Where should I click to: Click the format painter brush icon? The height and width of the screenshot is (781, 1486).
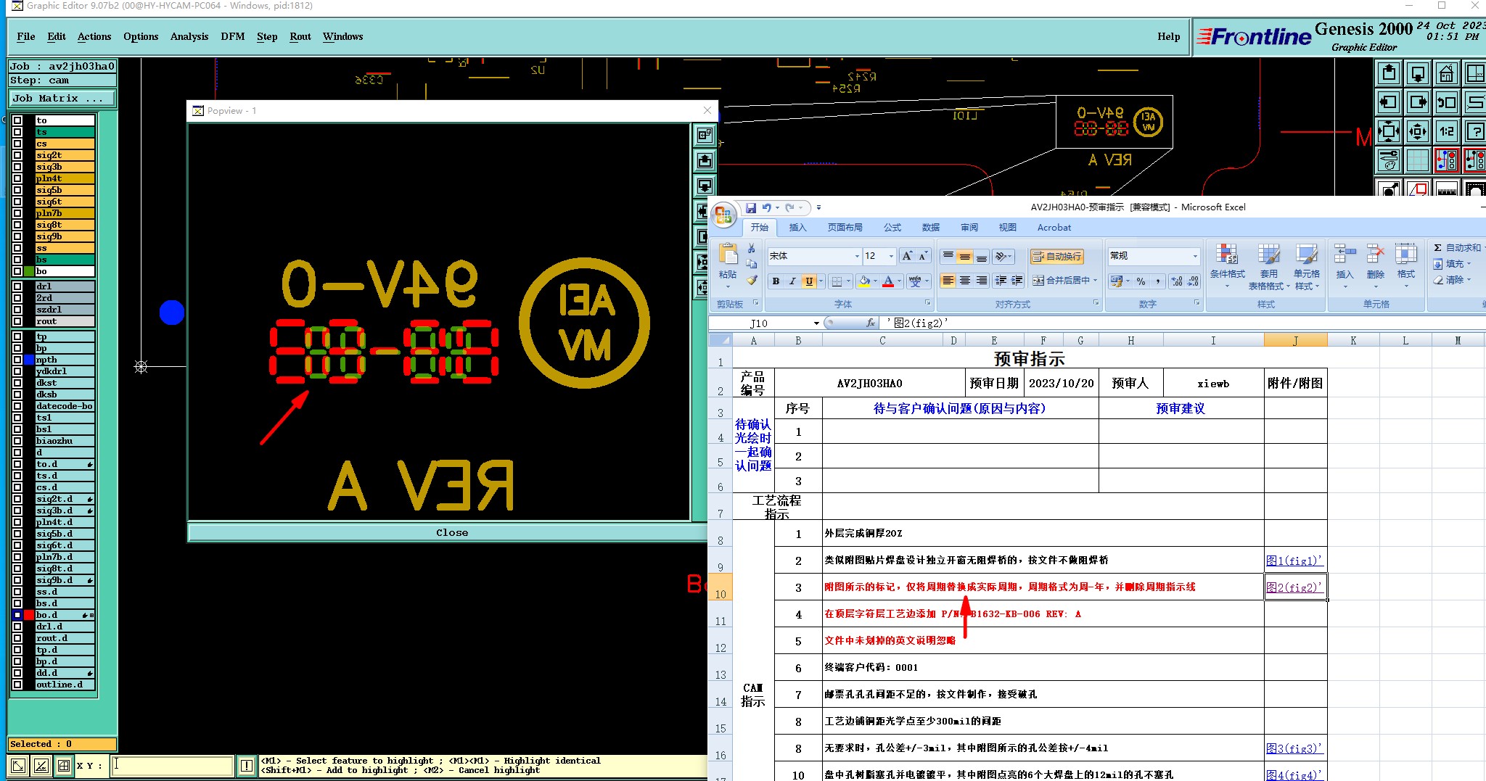coord(752,280)
